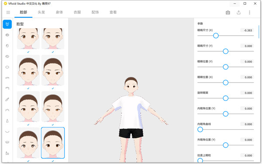Click the 眼睛位置 (X) slider handle

coord(226,83)
